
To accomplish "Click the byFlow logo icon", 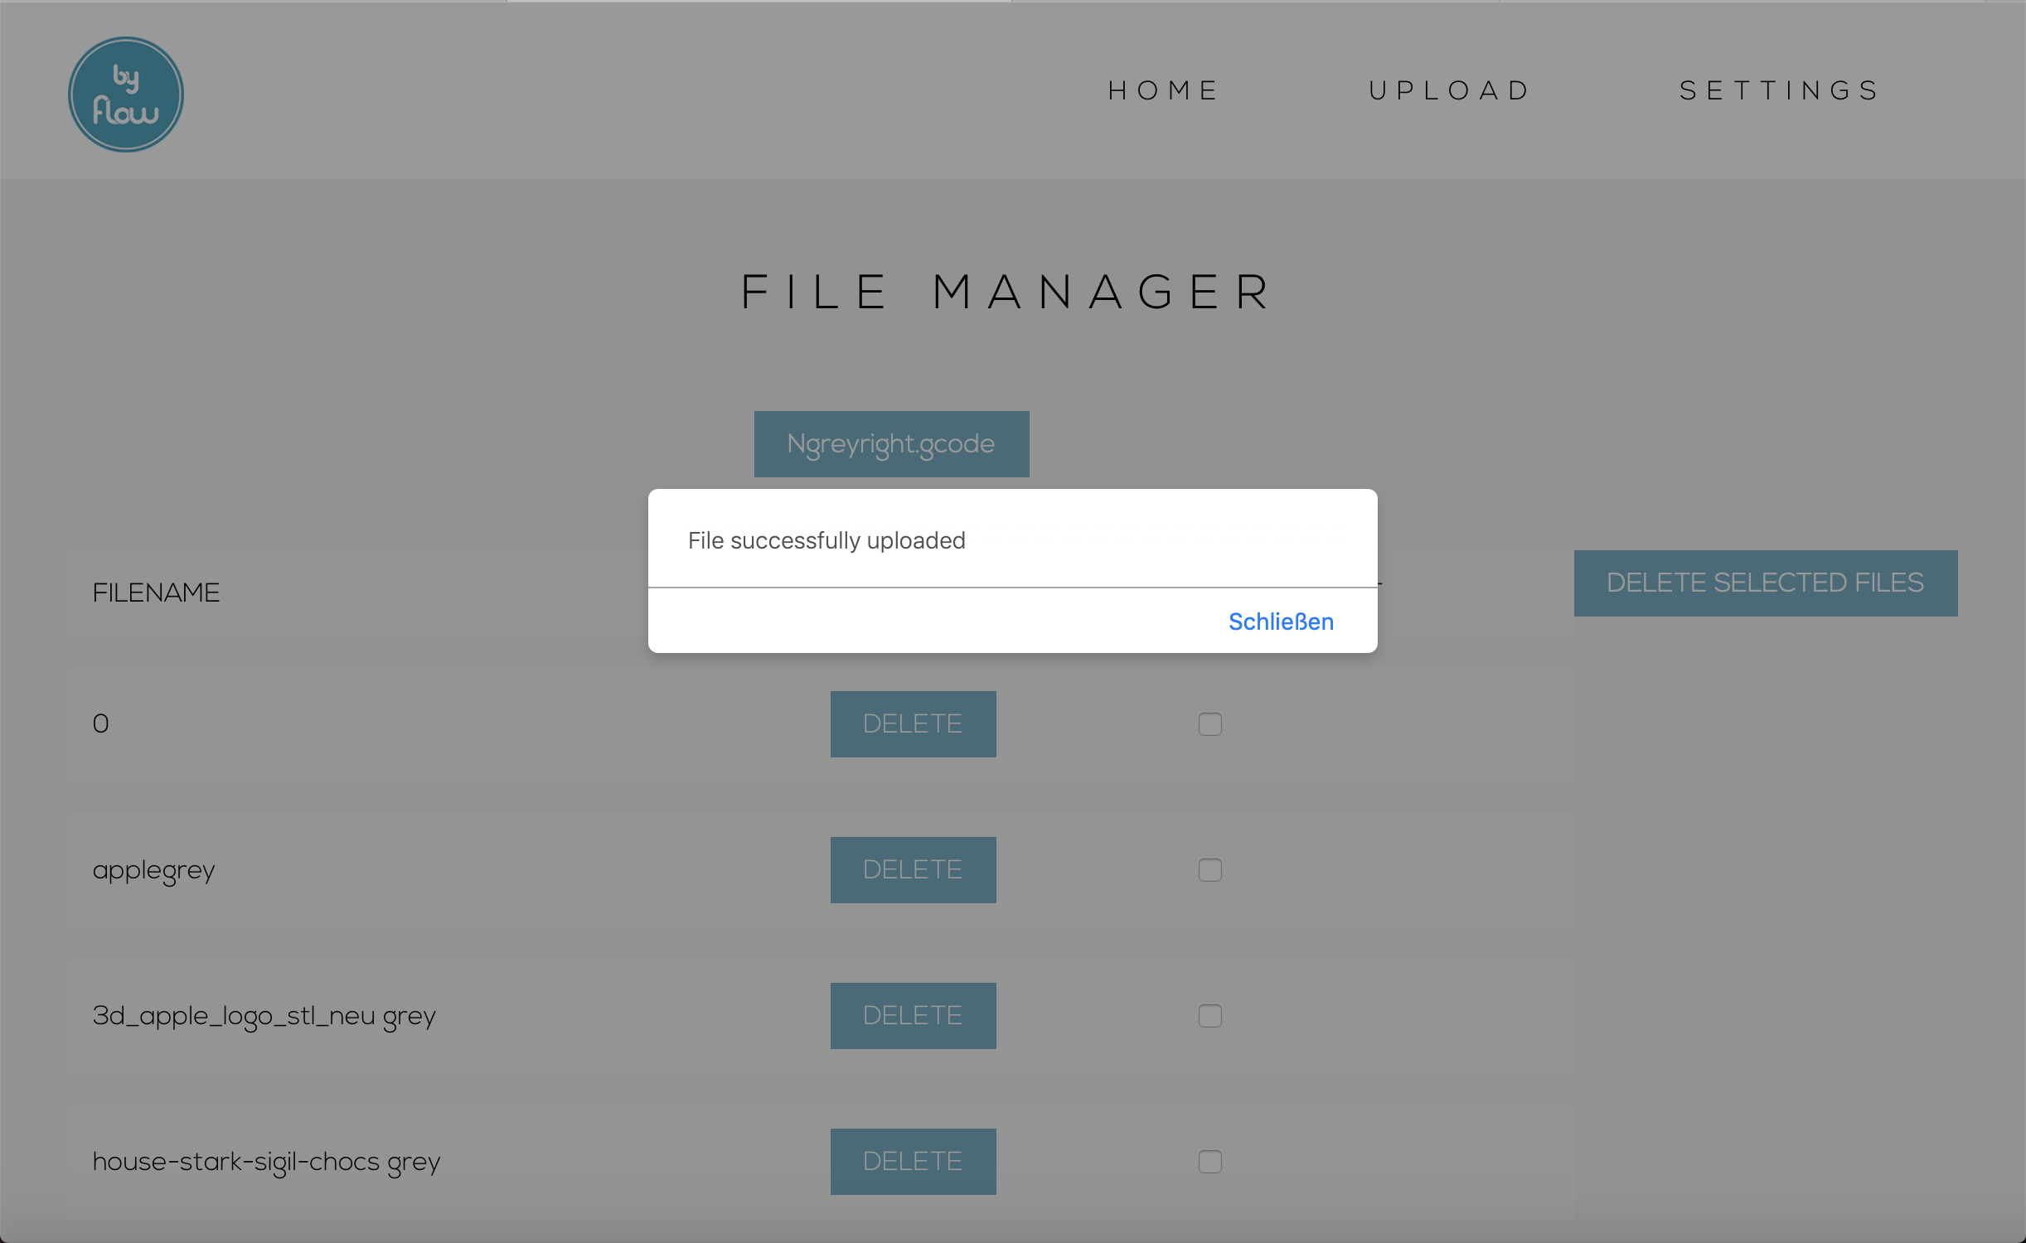I will click(125, 94).
